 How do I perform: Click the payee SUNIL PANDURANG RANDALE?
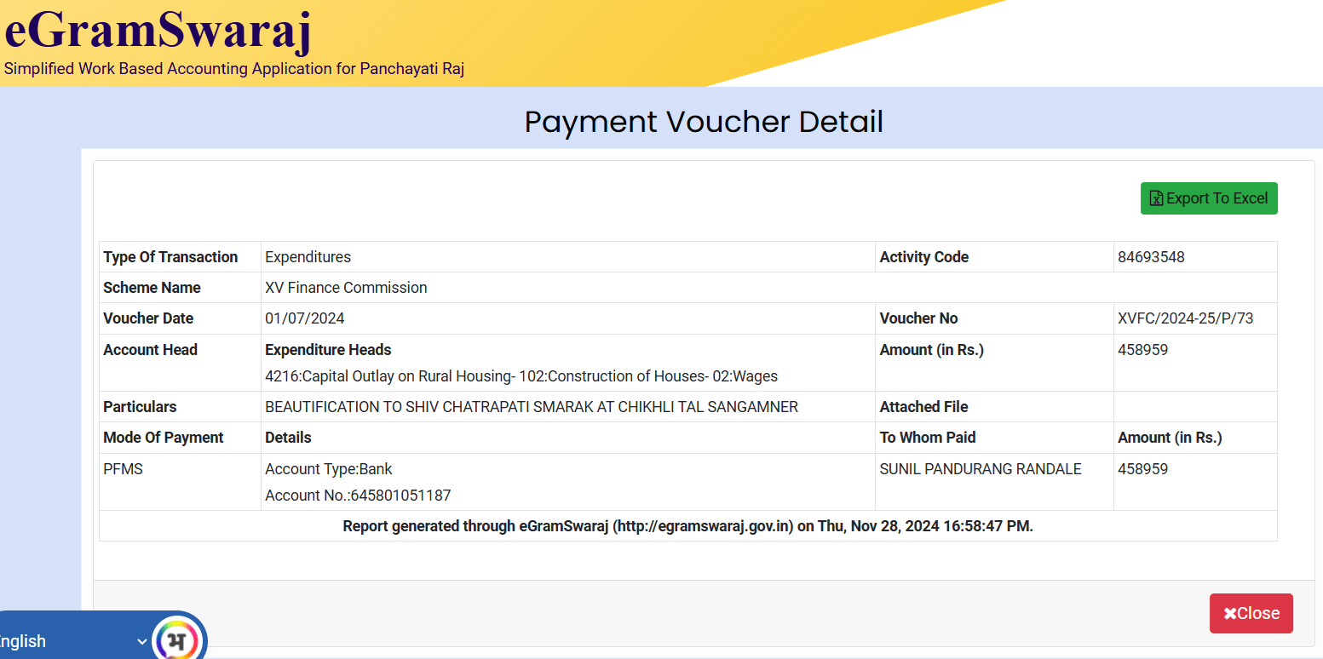[x=981, y=469]
